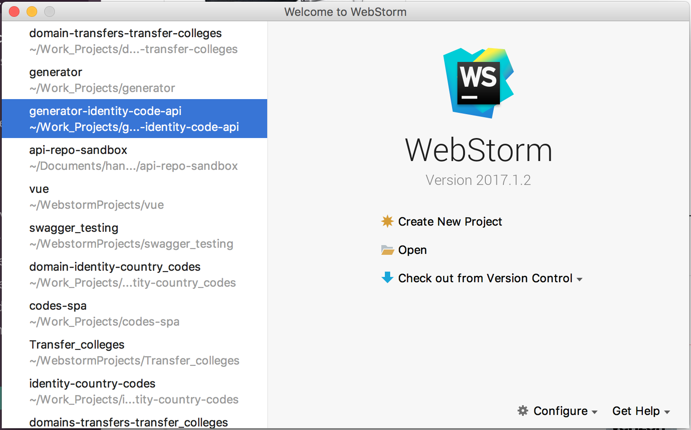Open the domains-transfers-transfer_colleges project
Viewport: 691px width, 430px height.
point(134,420)
